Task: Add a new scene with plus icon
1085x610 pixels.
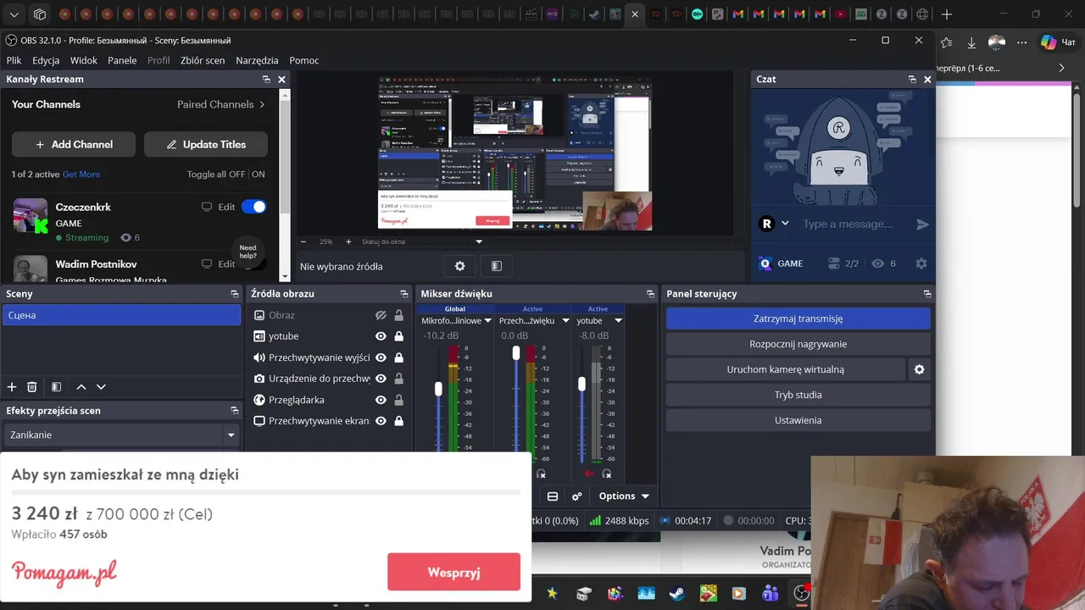Action: pyautogui.click(x=12, y=387)
